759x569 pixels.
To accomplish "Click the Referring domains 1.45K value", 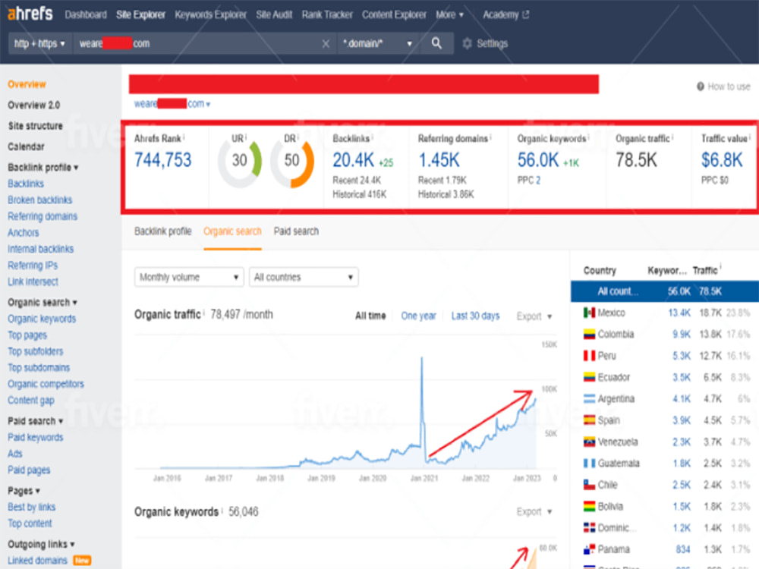I will point(439,160).
